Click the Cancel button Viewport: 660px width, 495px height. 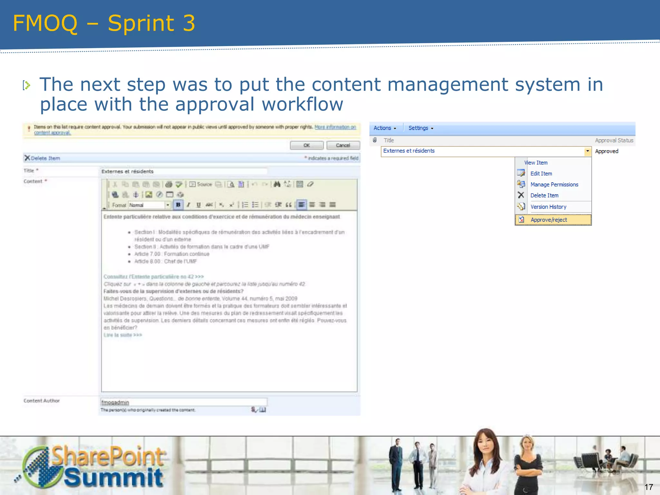(x=343, y=145)
